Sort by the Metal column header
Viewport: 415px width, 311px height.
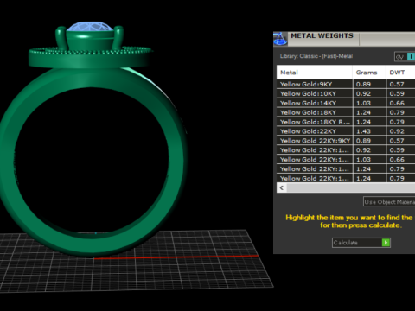coord(315,73)
